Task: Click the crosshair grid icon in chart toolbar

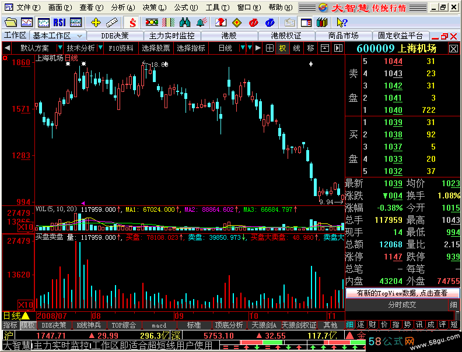Action: [x=269, y=48]
